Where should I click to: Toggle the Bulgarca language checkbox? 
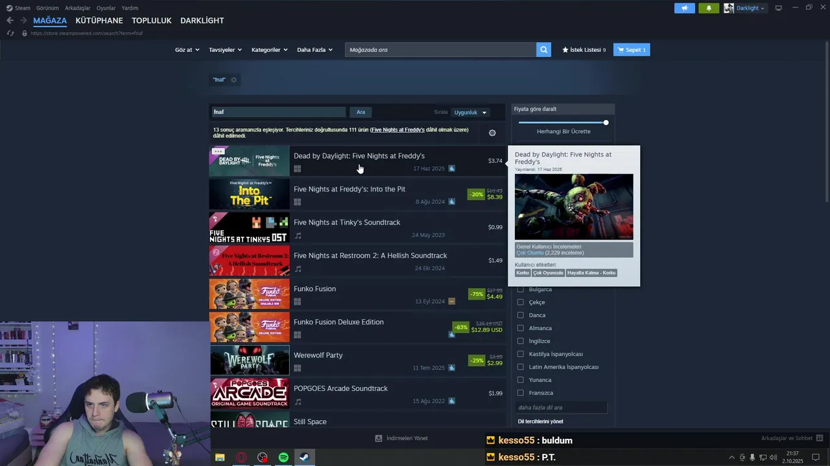point(520,289)
